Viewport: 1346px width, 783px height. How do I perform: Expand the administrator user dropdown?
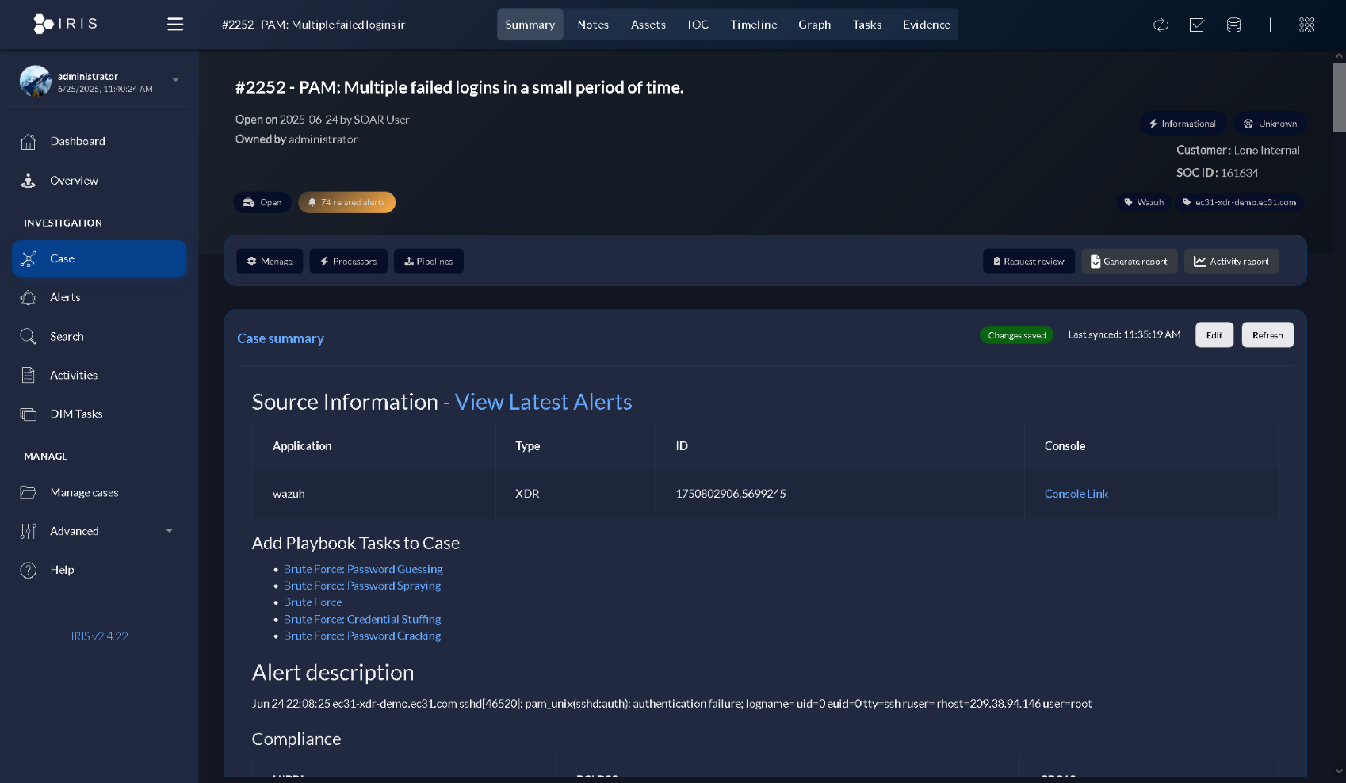click(176, 80)
